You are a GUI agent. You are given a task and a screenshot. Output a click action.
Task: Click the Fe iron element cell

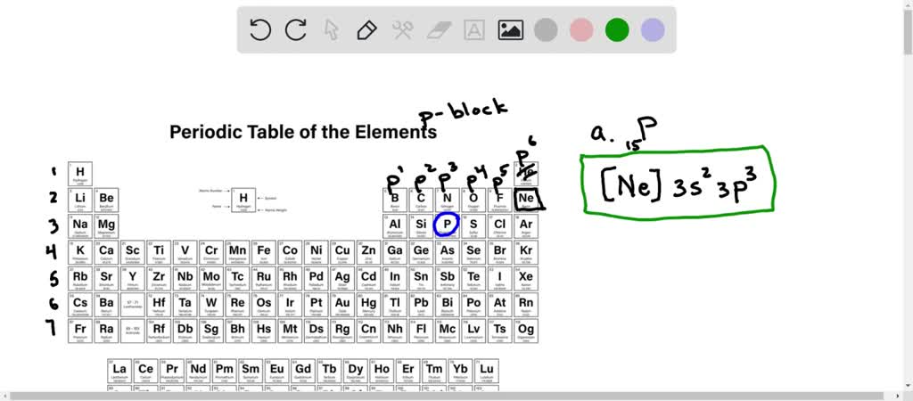[264, 252]
